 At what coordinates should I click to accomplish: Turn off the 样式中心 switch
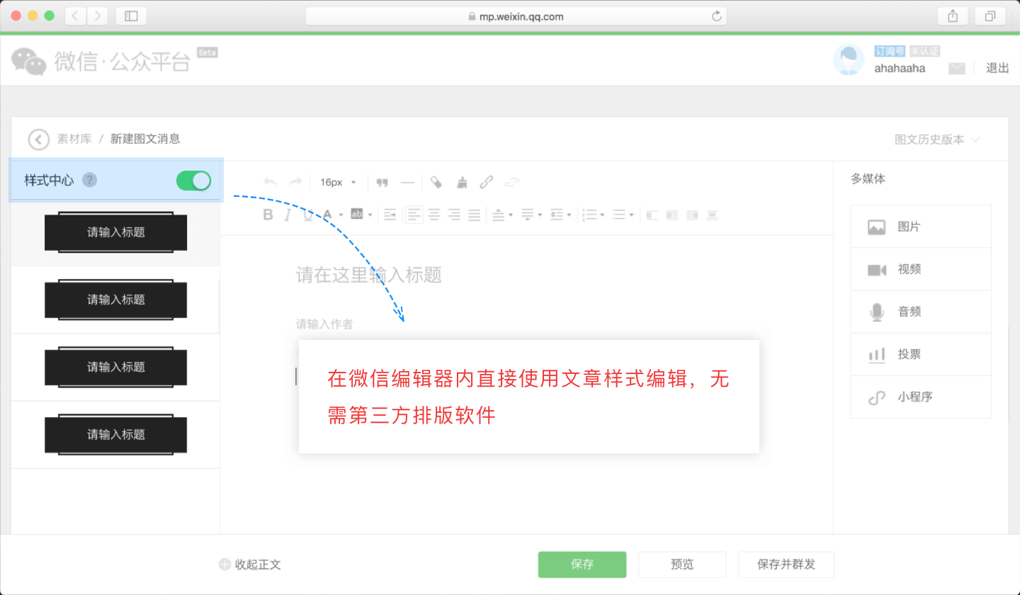193,181
